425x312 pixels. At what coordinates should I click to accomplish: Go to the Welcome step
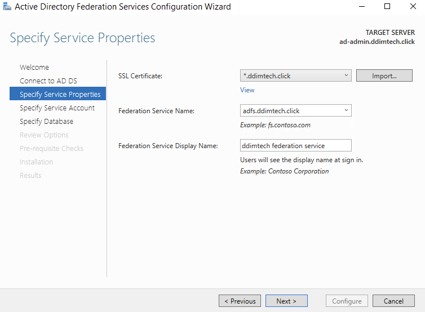pos(34,67)
